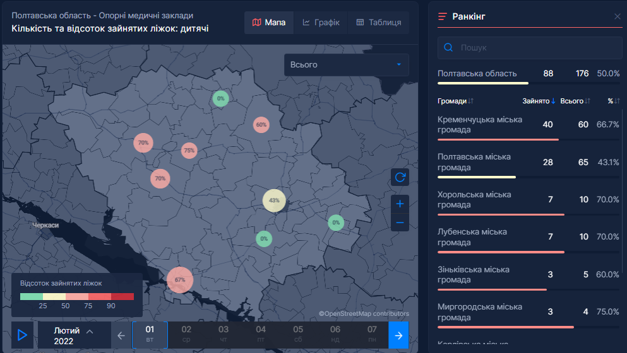This screenshot has width=627, height=353.
Task: Select date 02 ср
Action: click(186, 335)
